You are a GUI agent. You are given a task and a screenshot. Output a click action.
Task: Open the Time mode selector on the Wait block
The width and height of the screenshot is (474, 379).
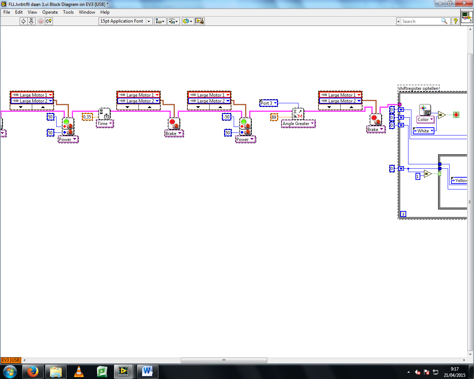click(105, 124)
